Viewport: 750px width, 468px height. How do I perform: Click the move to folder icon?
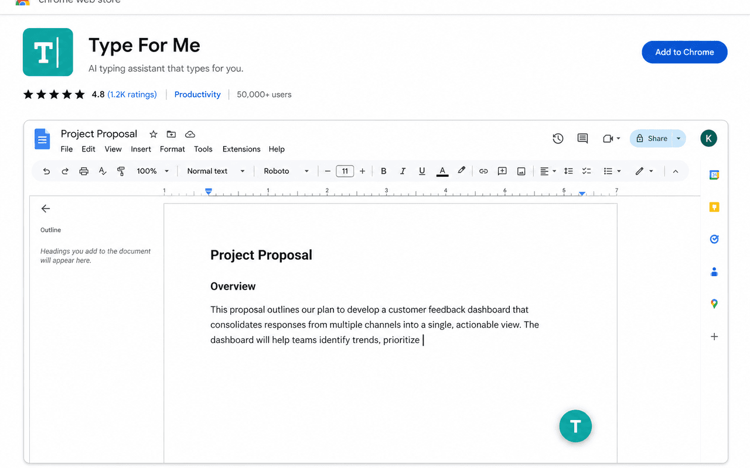(171, 134)
